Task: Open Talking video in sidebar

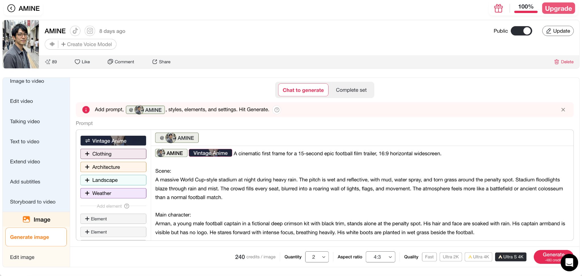Action: 25,121
